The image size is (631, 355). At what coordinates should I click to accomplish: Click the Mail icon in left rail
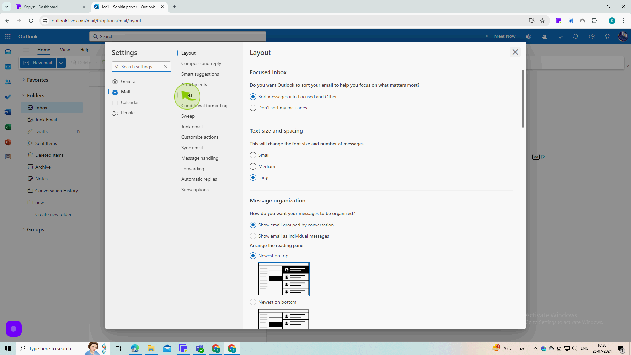point(8,52)
